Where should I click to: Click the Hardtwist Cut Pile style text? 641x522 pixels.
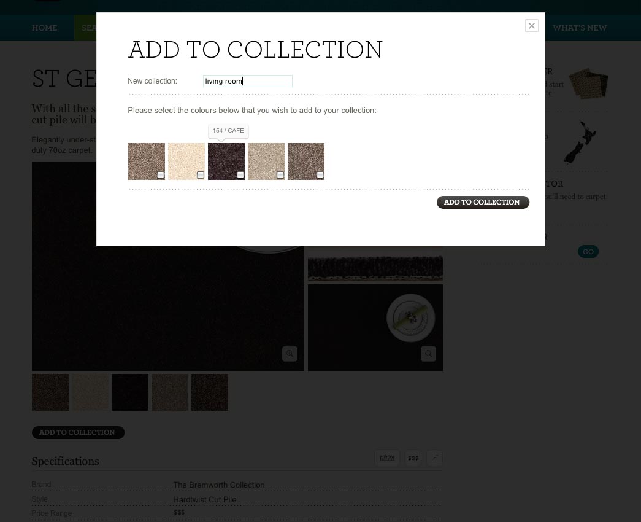tap(204, 499)
